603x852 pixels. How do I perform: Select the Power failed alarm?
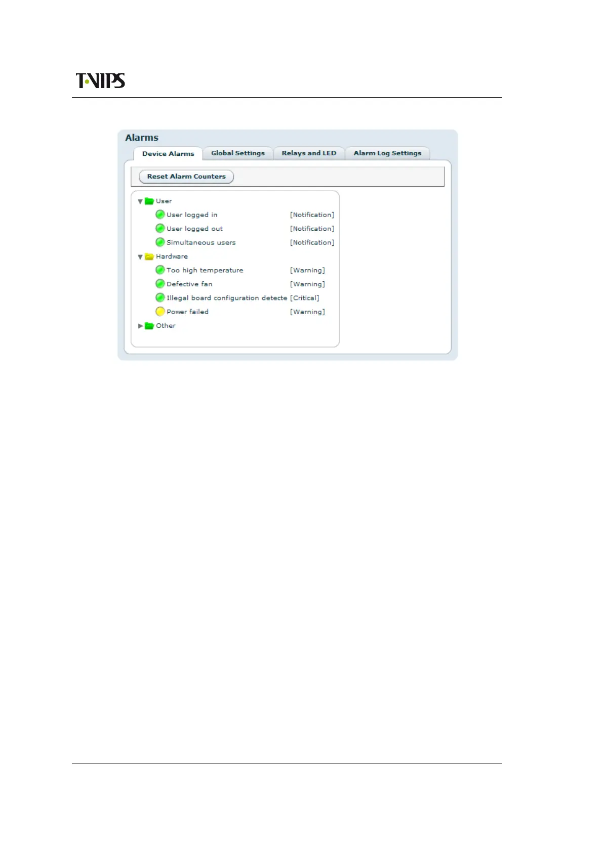(x=187, y=312)
